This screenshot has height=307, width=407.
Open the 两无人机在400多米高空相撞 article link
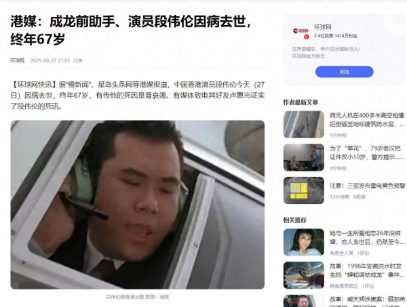pyautogui.click(x=367, y=120)
